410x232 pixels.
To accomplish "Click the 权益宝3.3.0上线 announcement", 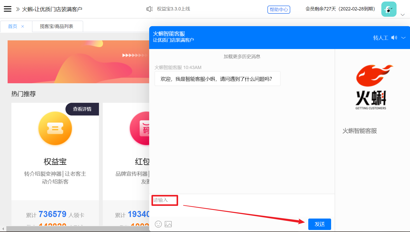I will [x=174, y=9].
